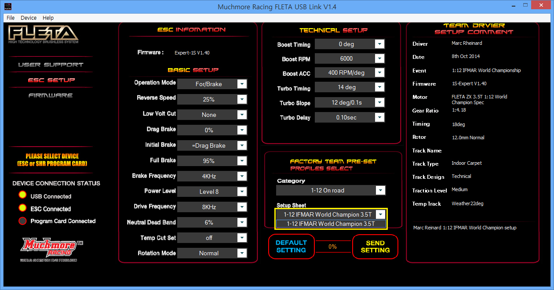Expand Temp Cut Set dropdown
This screenshot has height=290, width=554.
pyautogui.click(x=242, y=238)
